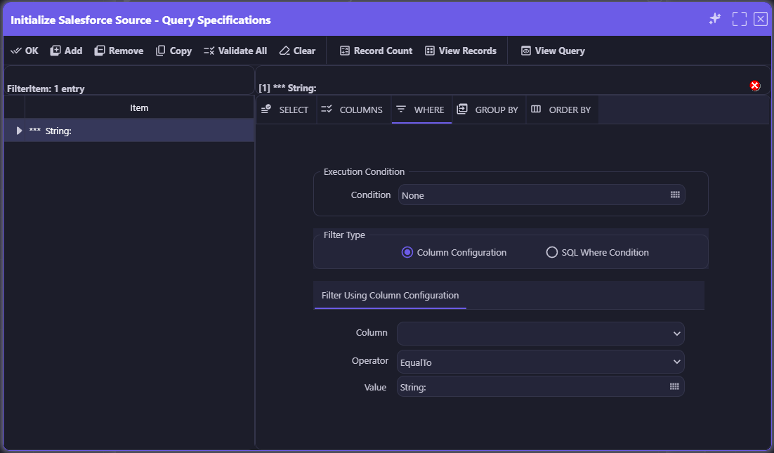
Task: Expand the String: row arrow
Action: (19, 131)
